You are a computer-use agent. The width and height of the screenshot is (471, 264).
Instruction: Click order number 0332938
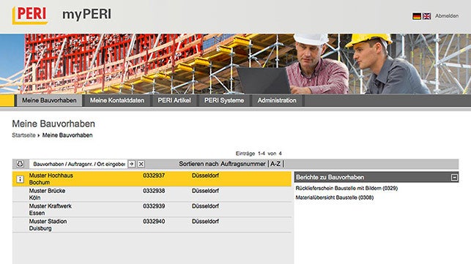[x=154, y=191]
